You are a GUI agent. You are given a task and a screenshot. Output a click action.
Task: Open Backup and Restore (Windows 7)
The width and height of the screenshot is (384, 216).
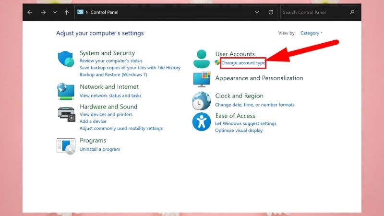pos(113,75)
